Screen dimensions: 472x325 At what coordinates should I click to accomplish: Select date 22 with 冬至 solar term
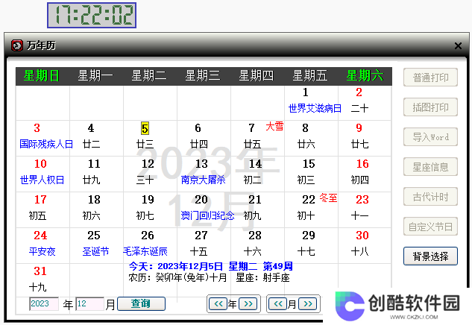(x=311, y=208)
